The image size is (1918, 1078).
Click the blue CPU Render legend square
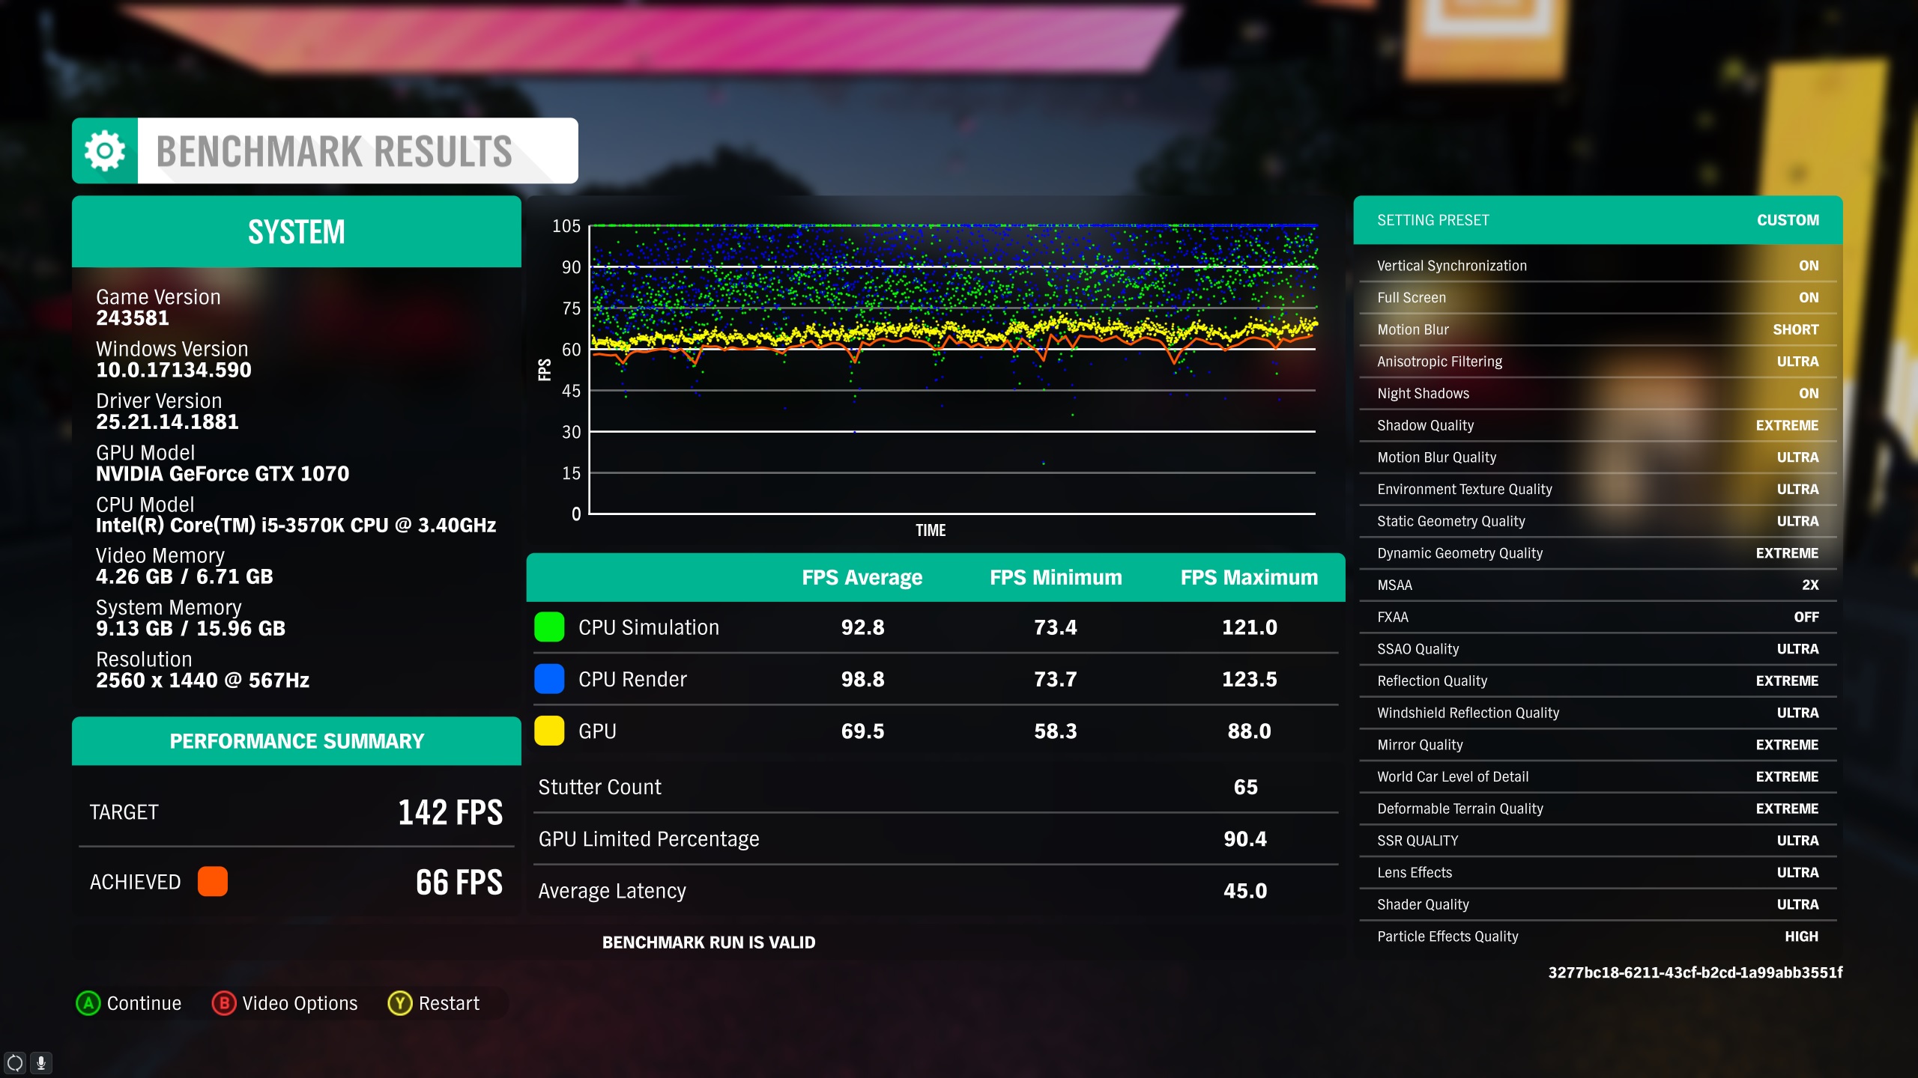point(549,679)
